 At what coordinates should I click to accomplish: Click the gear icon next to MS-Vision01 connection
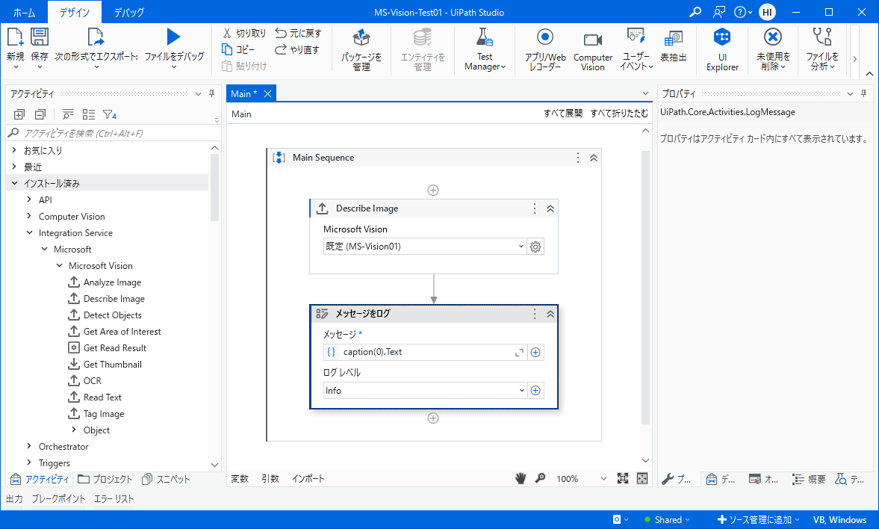(535, 247)
